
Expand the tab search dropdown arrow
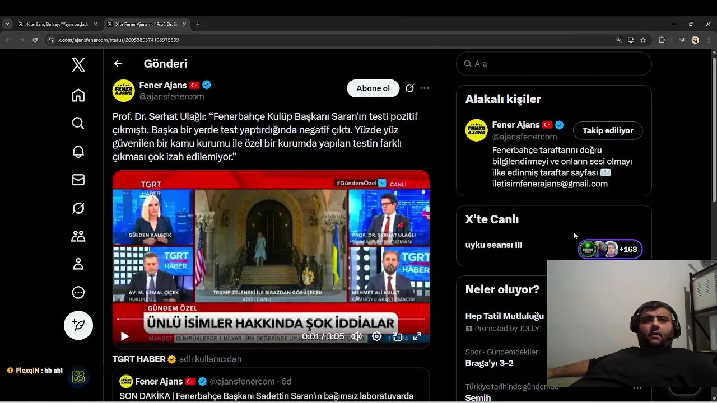(7, 24)
